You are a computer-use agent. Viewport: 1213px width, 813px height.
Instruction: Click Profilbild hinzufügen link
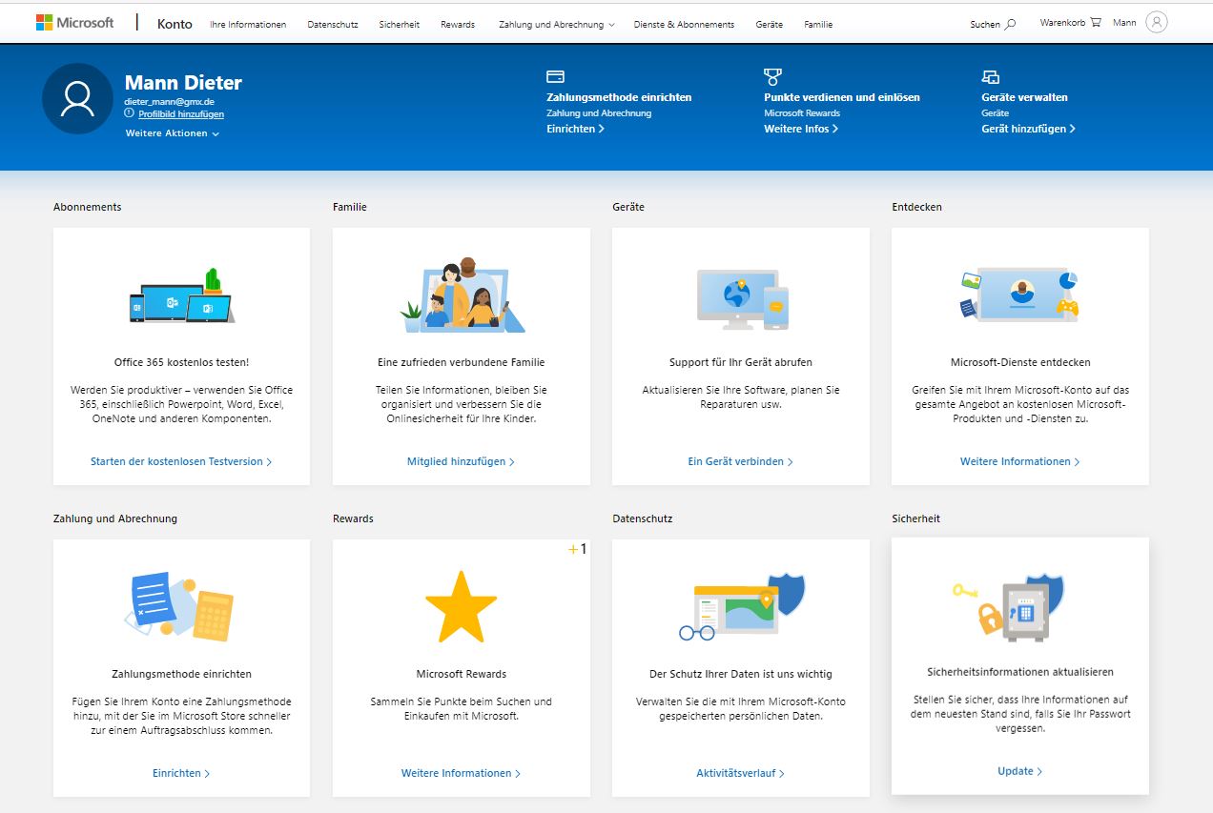coord(181,114)
